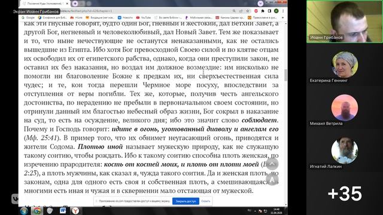Click the taskbar clock

point(276,211)
